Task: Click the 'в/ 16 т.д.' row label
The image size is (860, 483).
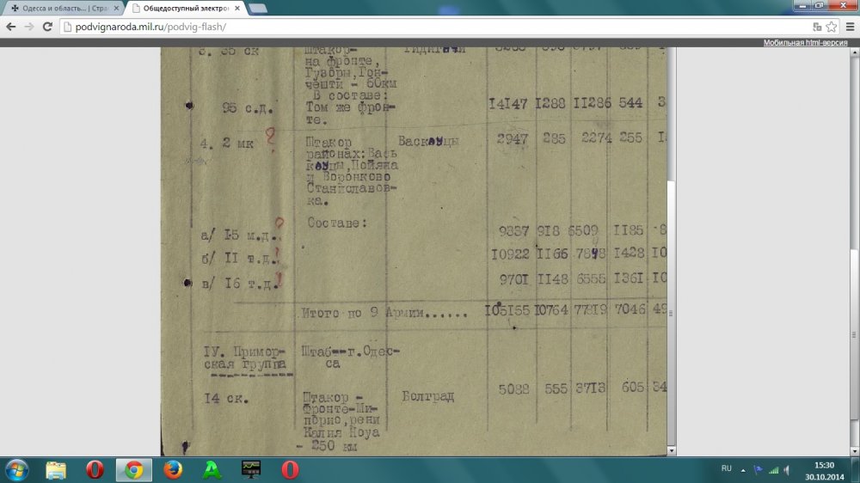Action: (x=238, y=284)
